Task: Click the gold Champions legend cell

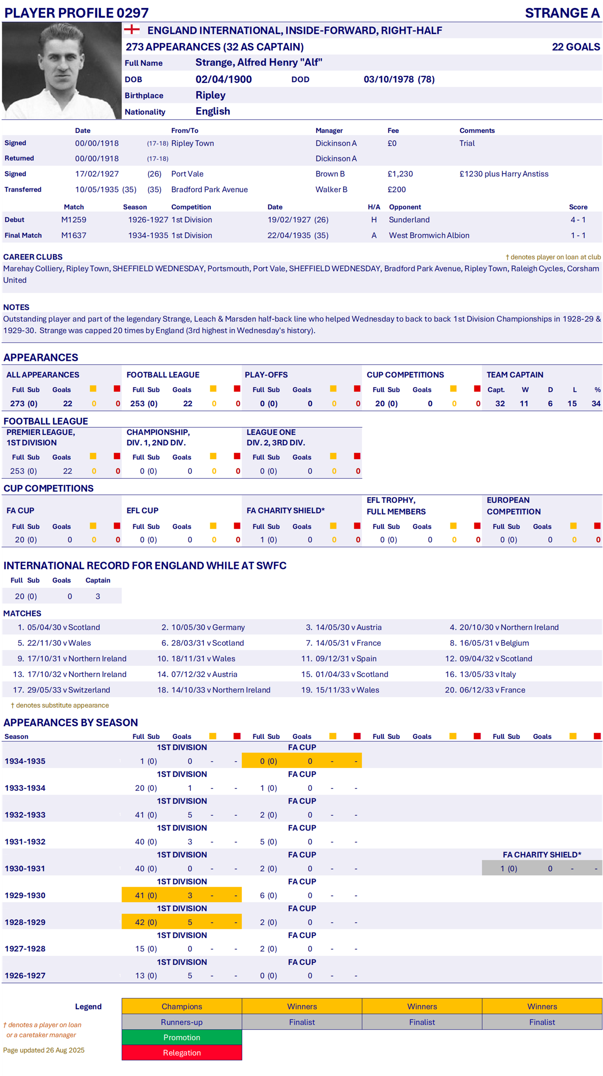Action: 182,1007
